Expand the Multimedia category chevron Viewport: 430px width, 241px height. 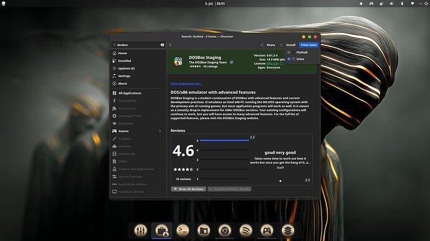(160, 154)
